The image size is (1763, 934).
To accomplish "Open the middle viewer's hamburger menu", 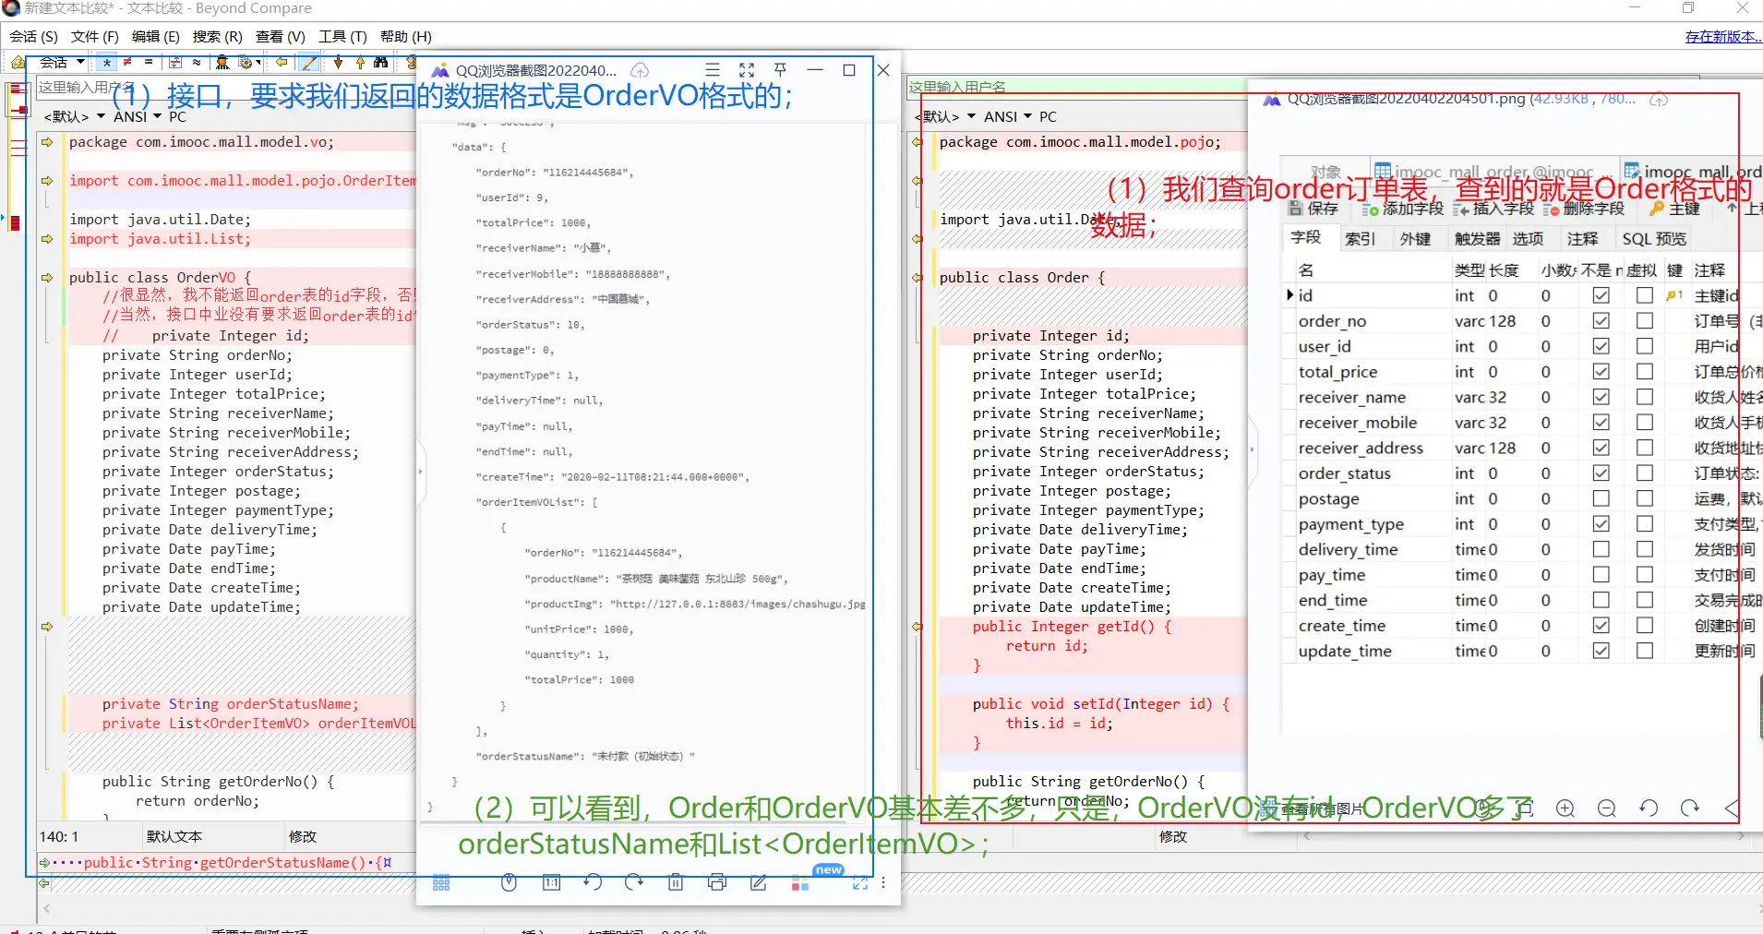I will [x=713, y=70].
